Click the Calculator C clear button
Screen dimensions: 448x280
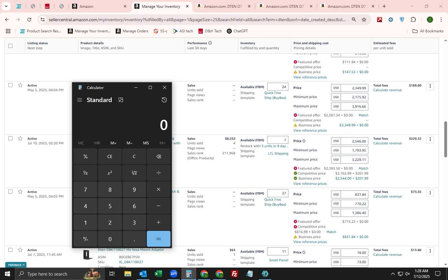tap(134, 156)
